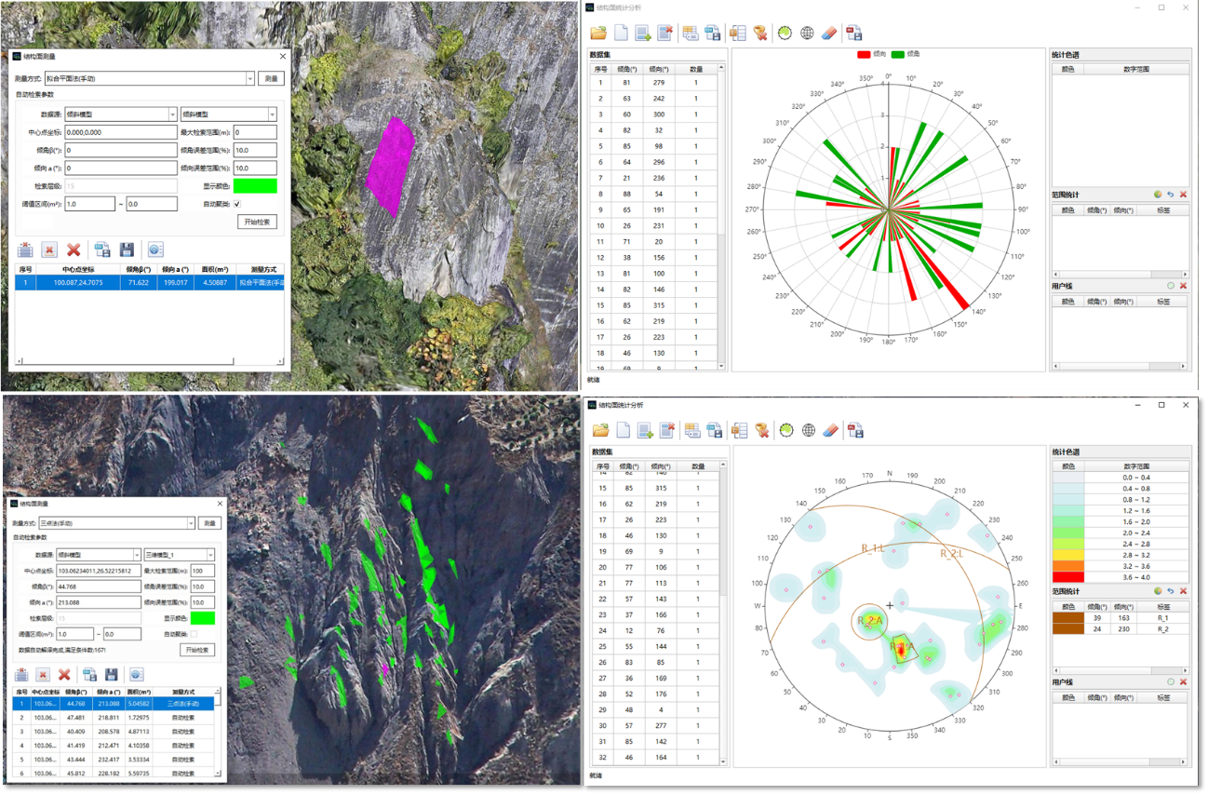Open the 三点法(手动) measurement method dropdown

click(x=191, y=523)
